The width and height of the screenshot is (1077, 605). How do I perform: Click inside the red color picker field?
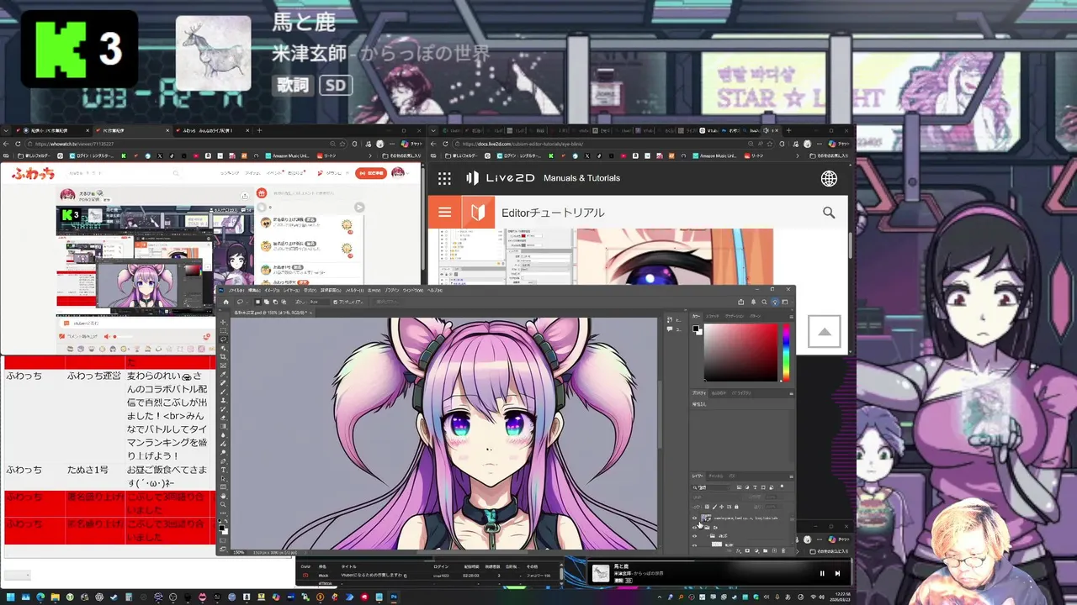740,352
